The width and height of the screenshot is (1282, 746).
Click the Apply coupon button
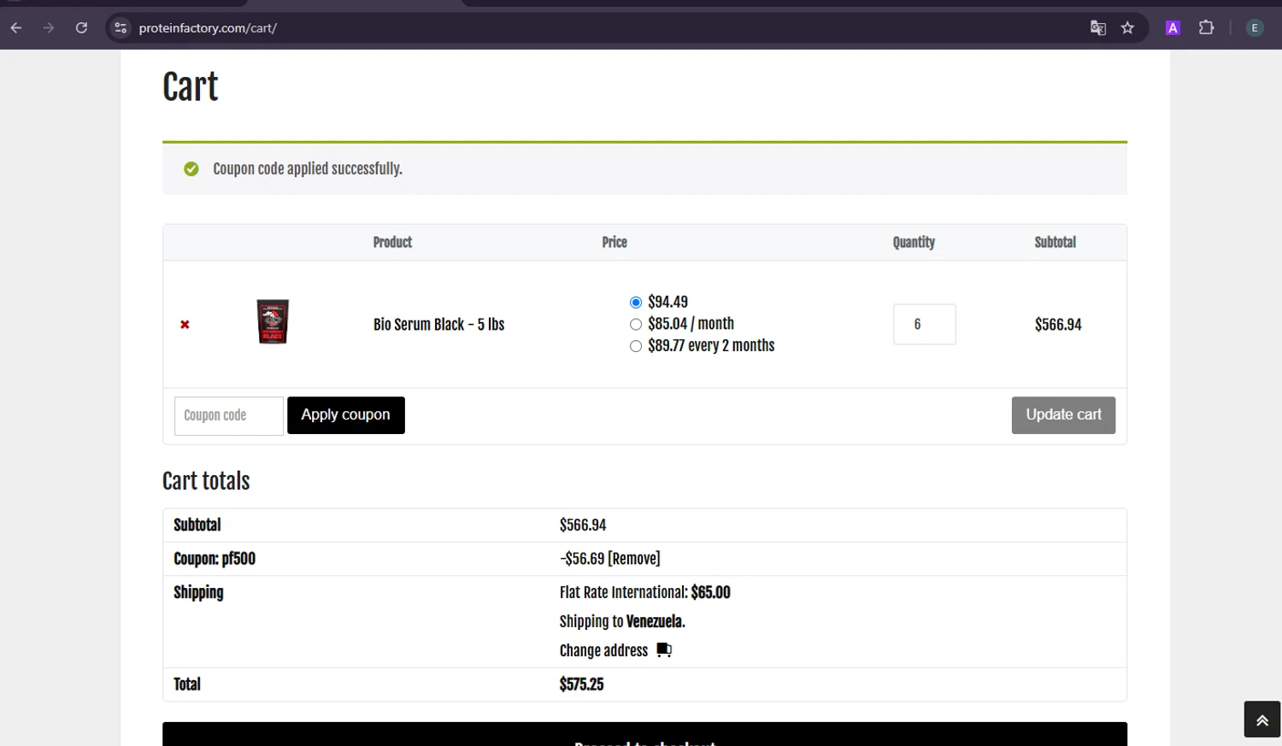tap(346, 415)
